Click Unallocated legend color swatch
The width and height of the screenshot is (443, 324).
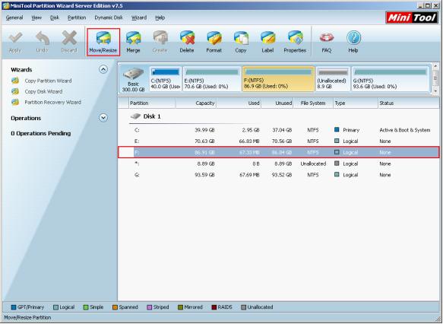pos(244,307)
